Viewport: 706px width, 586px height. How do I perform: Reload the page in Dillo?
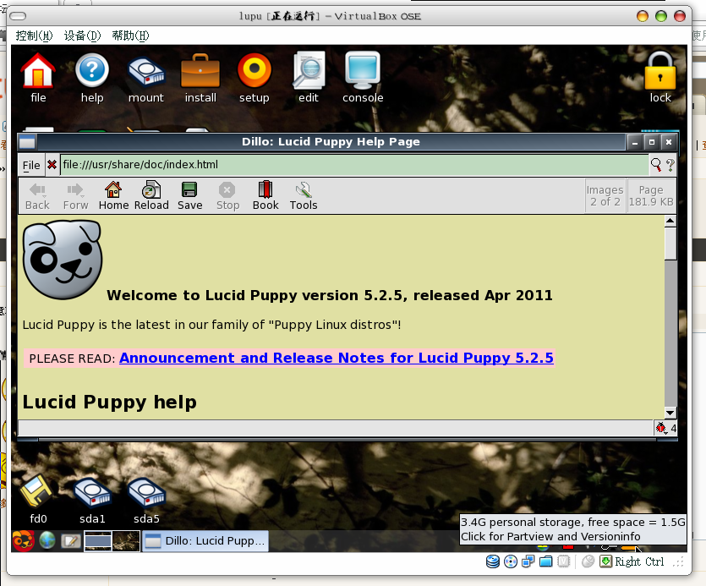(x=151, y=196)
